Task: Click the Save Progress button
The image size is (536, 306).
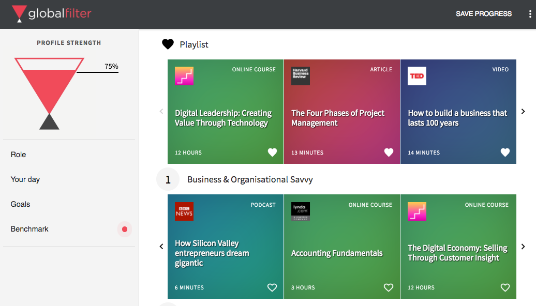Action: [x=484, y=14]
